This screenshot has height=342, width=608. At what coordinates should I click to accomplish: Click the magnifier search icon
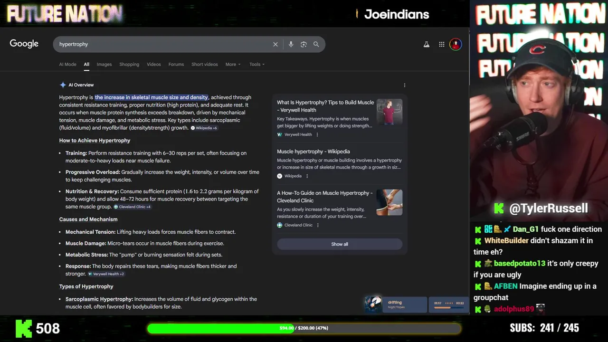[316, 44]
